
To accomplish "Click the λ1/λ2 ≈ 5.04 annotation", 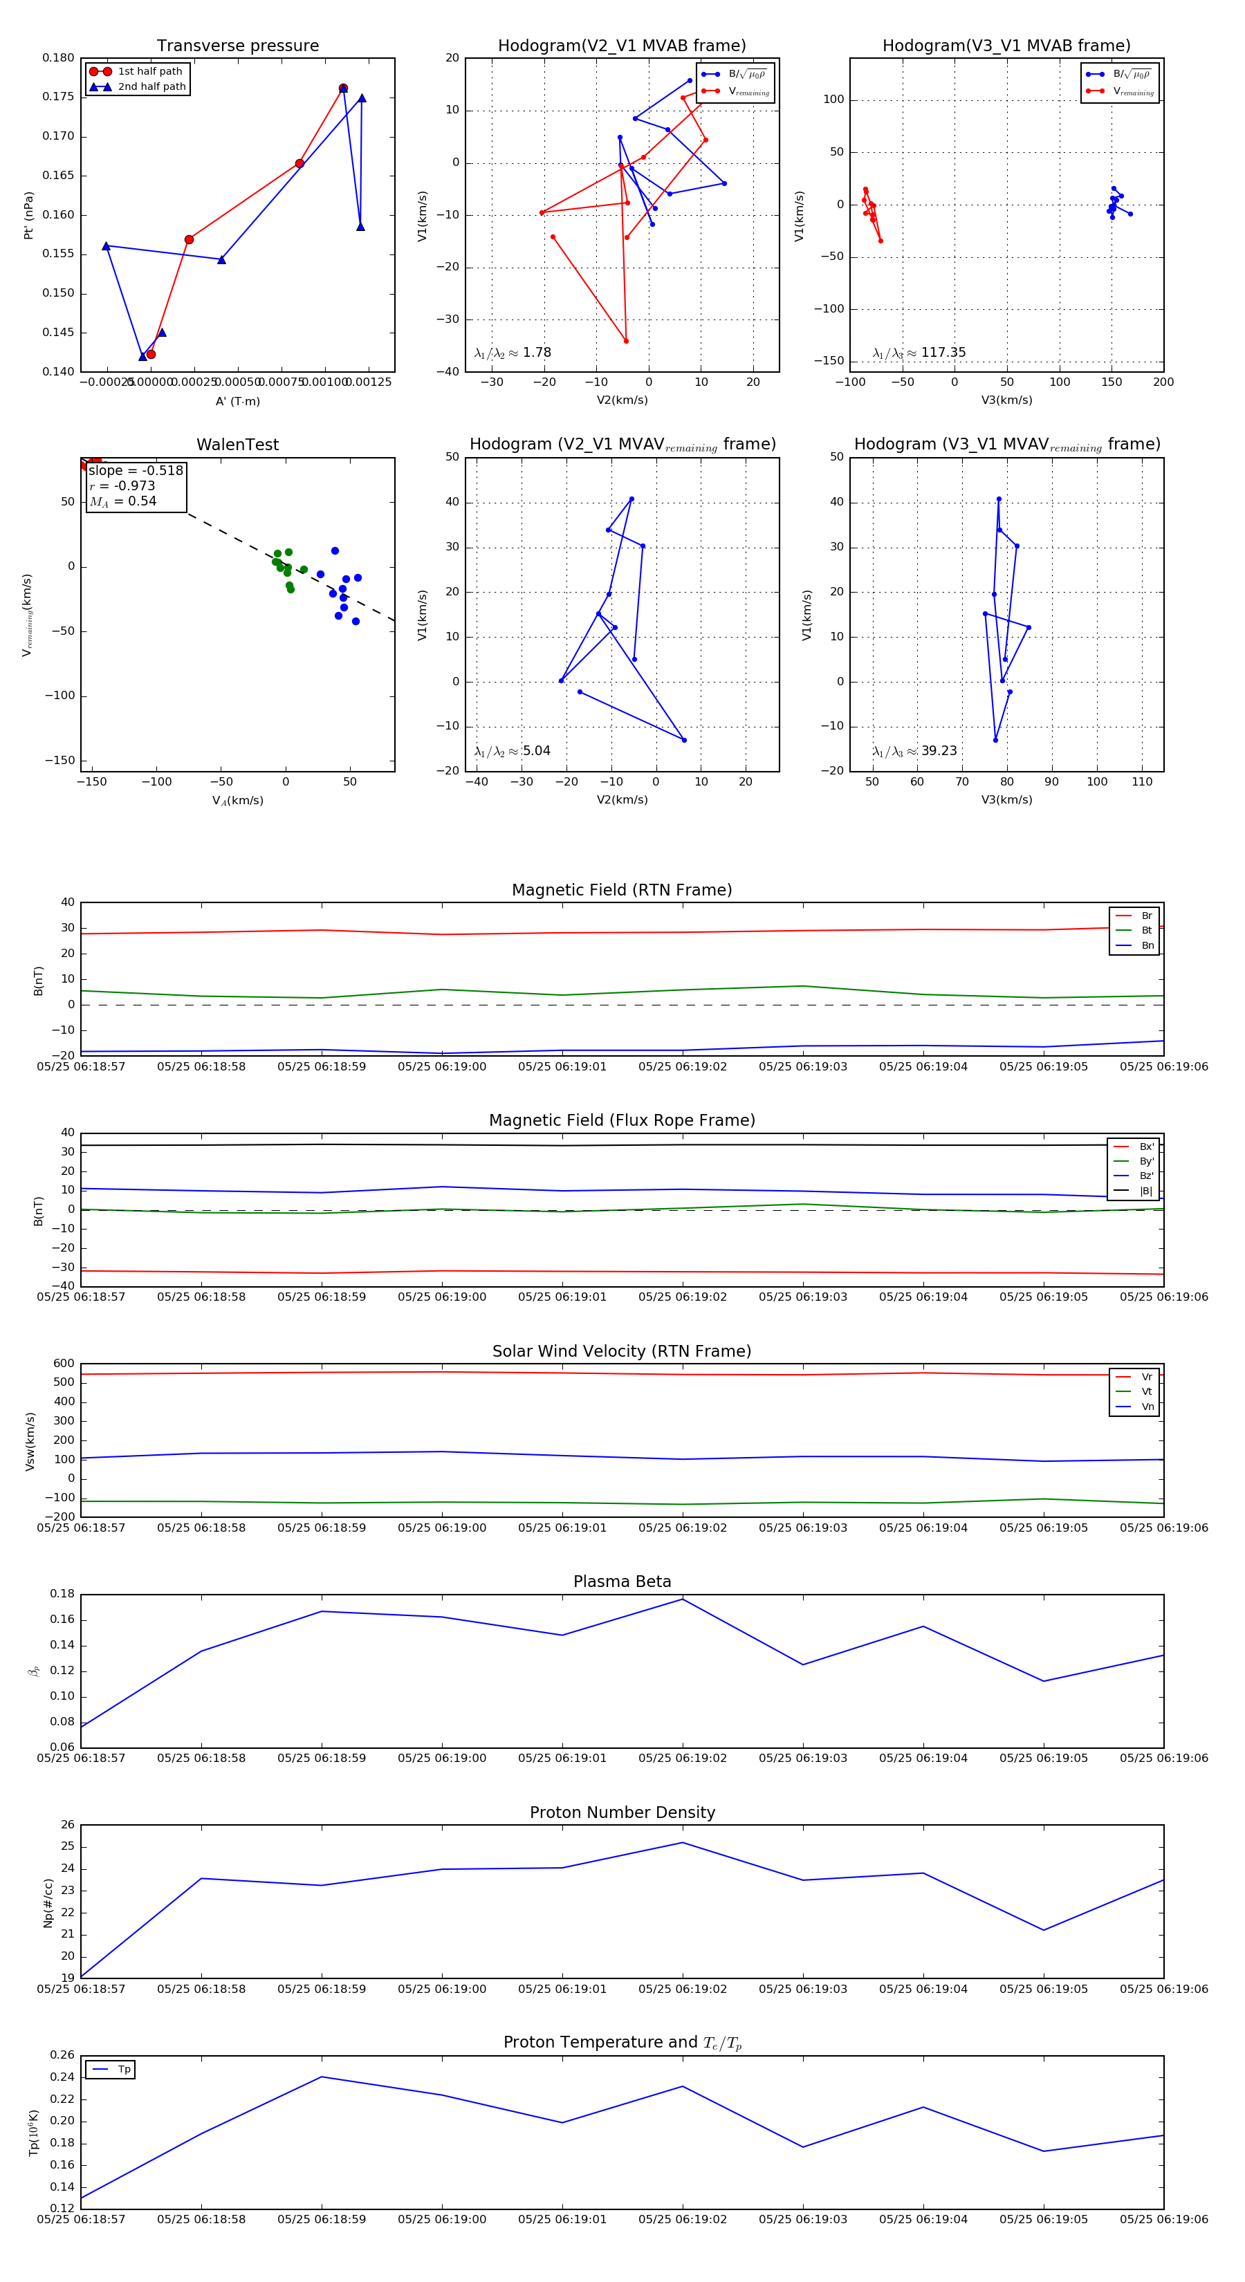I will coord(511,751).
